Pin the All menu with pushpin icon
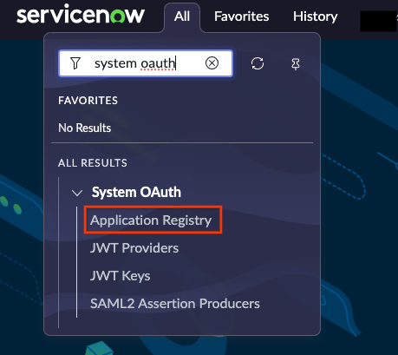The height and width of the screenshot is (355, 398). pos(296,63)
